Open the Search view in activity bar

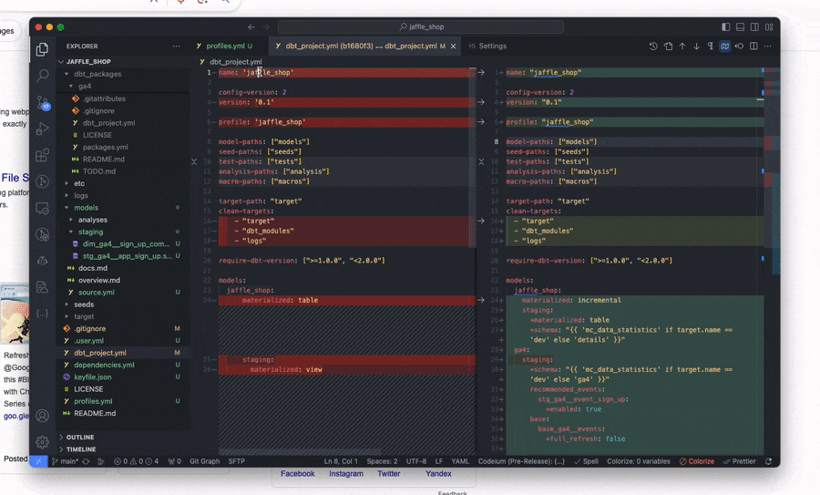(x=42, y=76)
